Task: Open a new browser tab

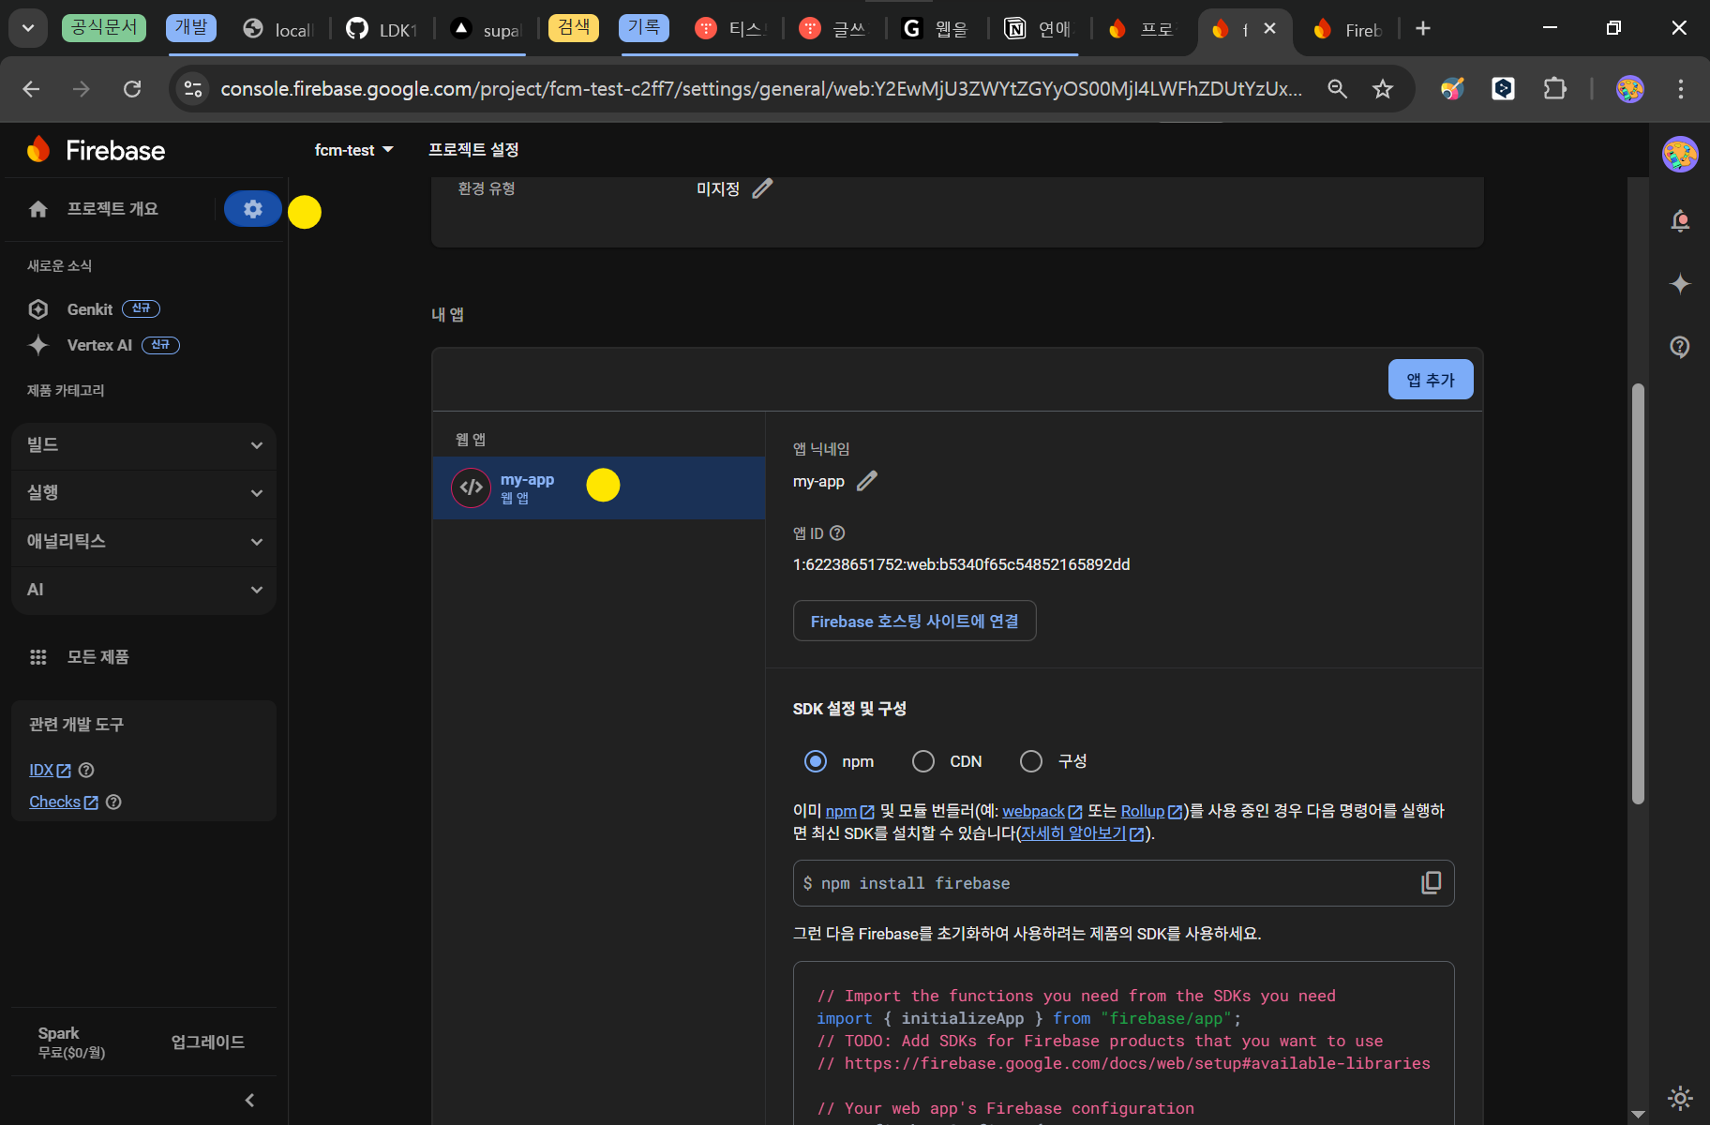Action: [x=1423, y=28]
